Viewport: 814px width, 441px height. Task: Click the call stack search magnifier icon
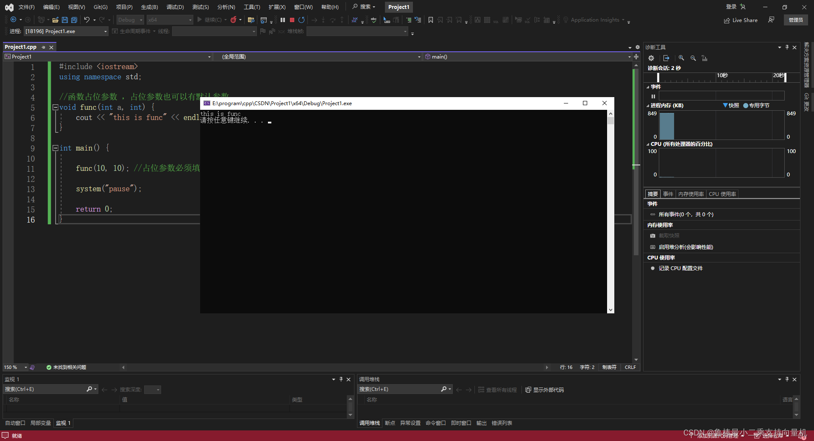[x=444, y=389]
